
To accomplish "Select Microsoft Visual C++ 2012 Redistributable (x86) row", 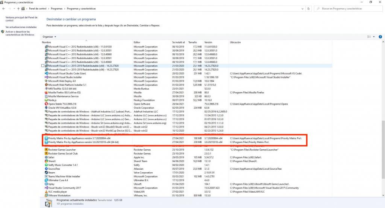I will tap(187, 47).
